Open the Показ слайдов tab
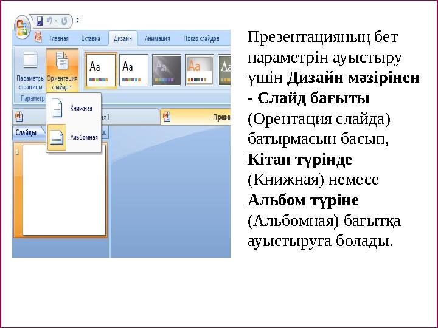 (x=201, y=38)
